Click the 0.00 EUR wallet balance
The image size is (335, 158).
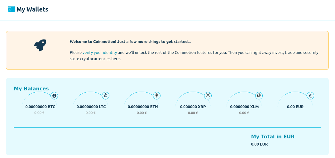coord(295,107)
